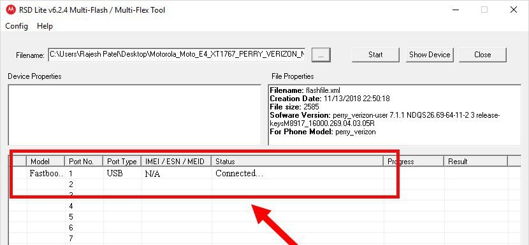Minimize the RSD Lite window
Screen dimensions: 529x245
pyautogui.click(x=455, y=10)
